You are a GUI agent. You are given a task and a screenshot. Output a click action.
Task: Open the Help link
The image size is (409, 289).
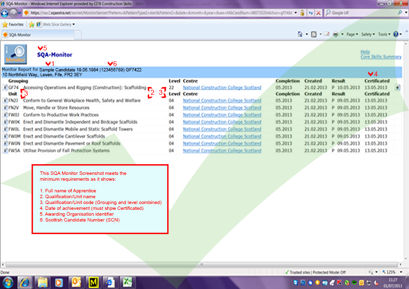(365, 51)
